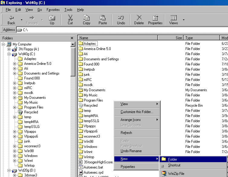This screenshot has height=177, width=228.
Task: Create a new Folder from submenu
Action: click(x=193, y=159)
